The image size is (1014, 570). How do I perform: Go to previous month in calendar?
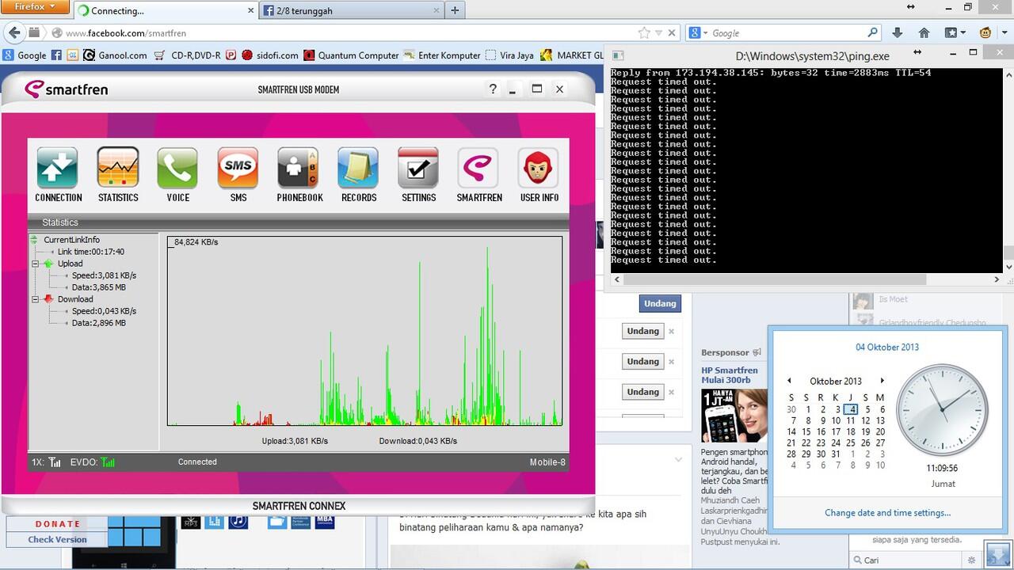click(789, 381)
